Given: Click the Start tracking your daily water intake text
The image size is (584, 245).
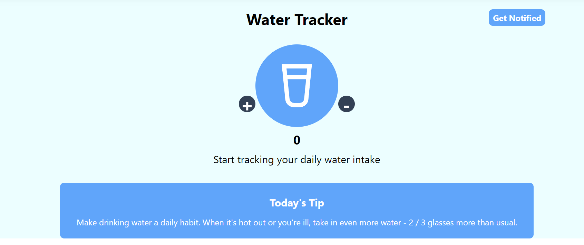Looking at the screenshot, I should (x=297, y=160).
